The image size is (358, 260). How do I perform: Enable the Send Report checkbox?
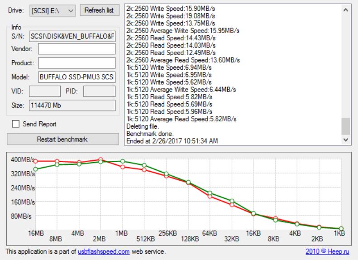pos(15,124)
